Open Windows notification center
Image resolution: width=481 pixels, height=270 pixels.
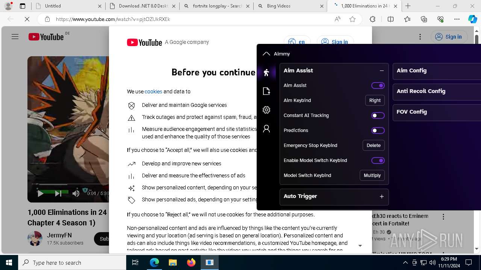469,262
